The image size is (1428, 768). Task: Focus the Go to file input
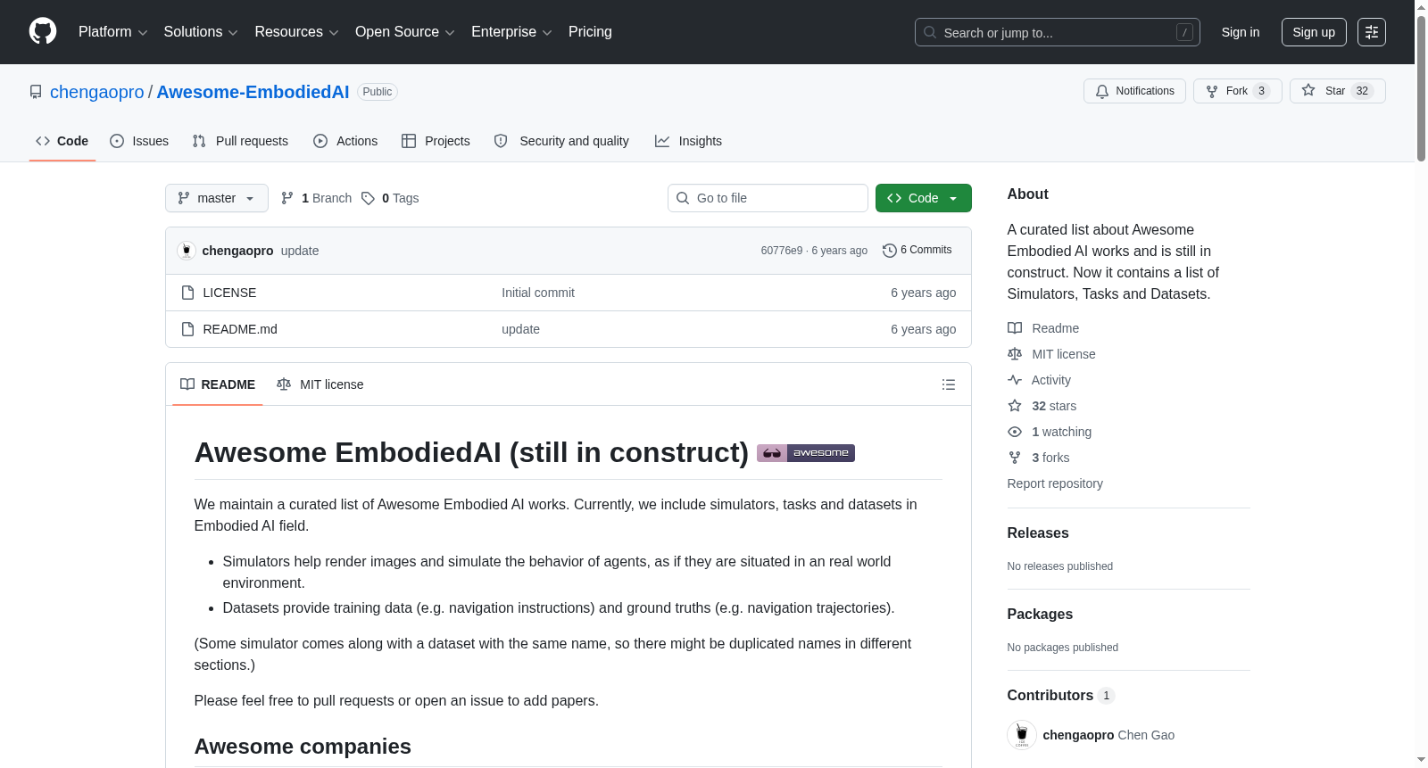[768, 198]
